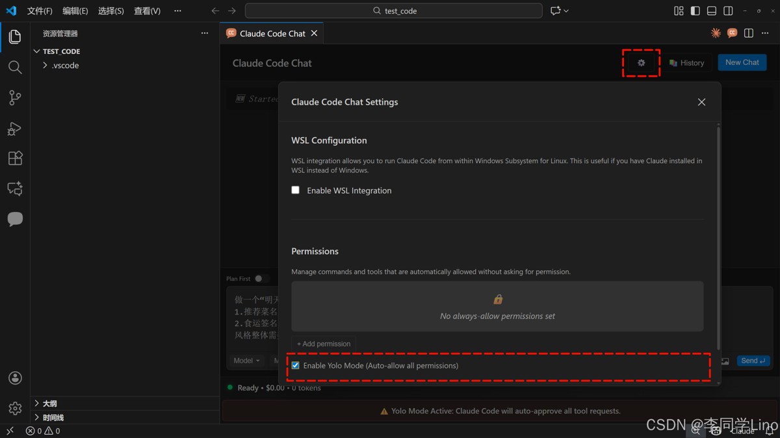This screenshot has width=780, height=438.
Task: Open the Copilot chat icon by the search box
Action: click(555, 10)
